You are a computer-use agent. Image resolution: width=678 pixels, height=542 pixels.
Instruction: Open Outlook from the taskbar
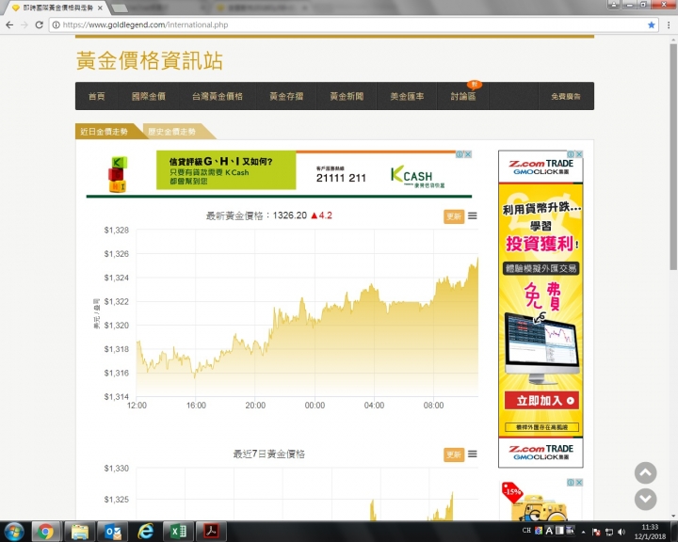113,532
